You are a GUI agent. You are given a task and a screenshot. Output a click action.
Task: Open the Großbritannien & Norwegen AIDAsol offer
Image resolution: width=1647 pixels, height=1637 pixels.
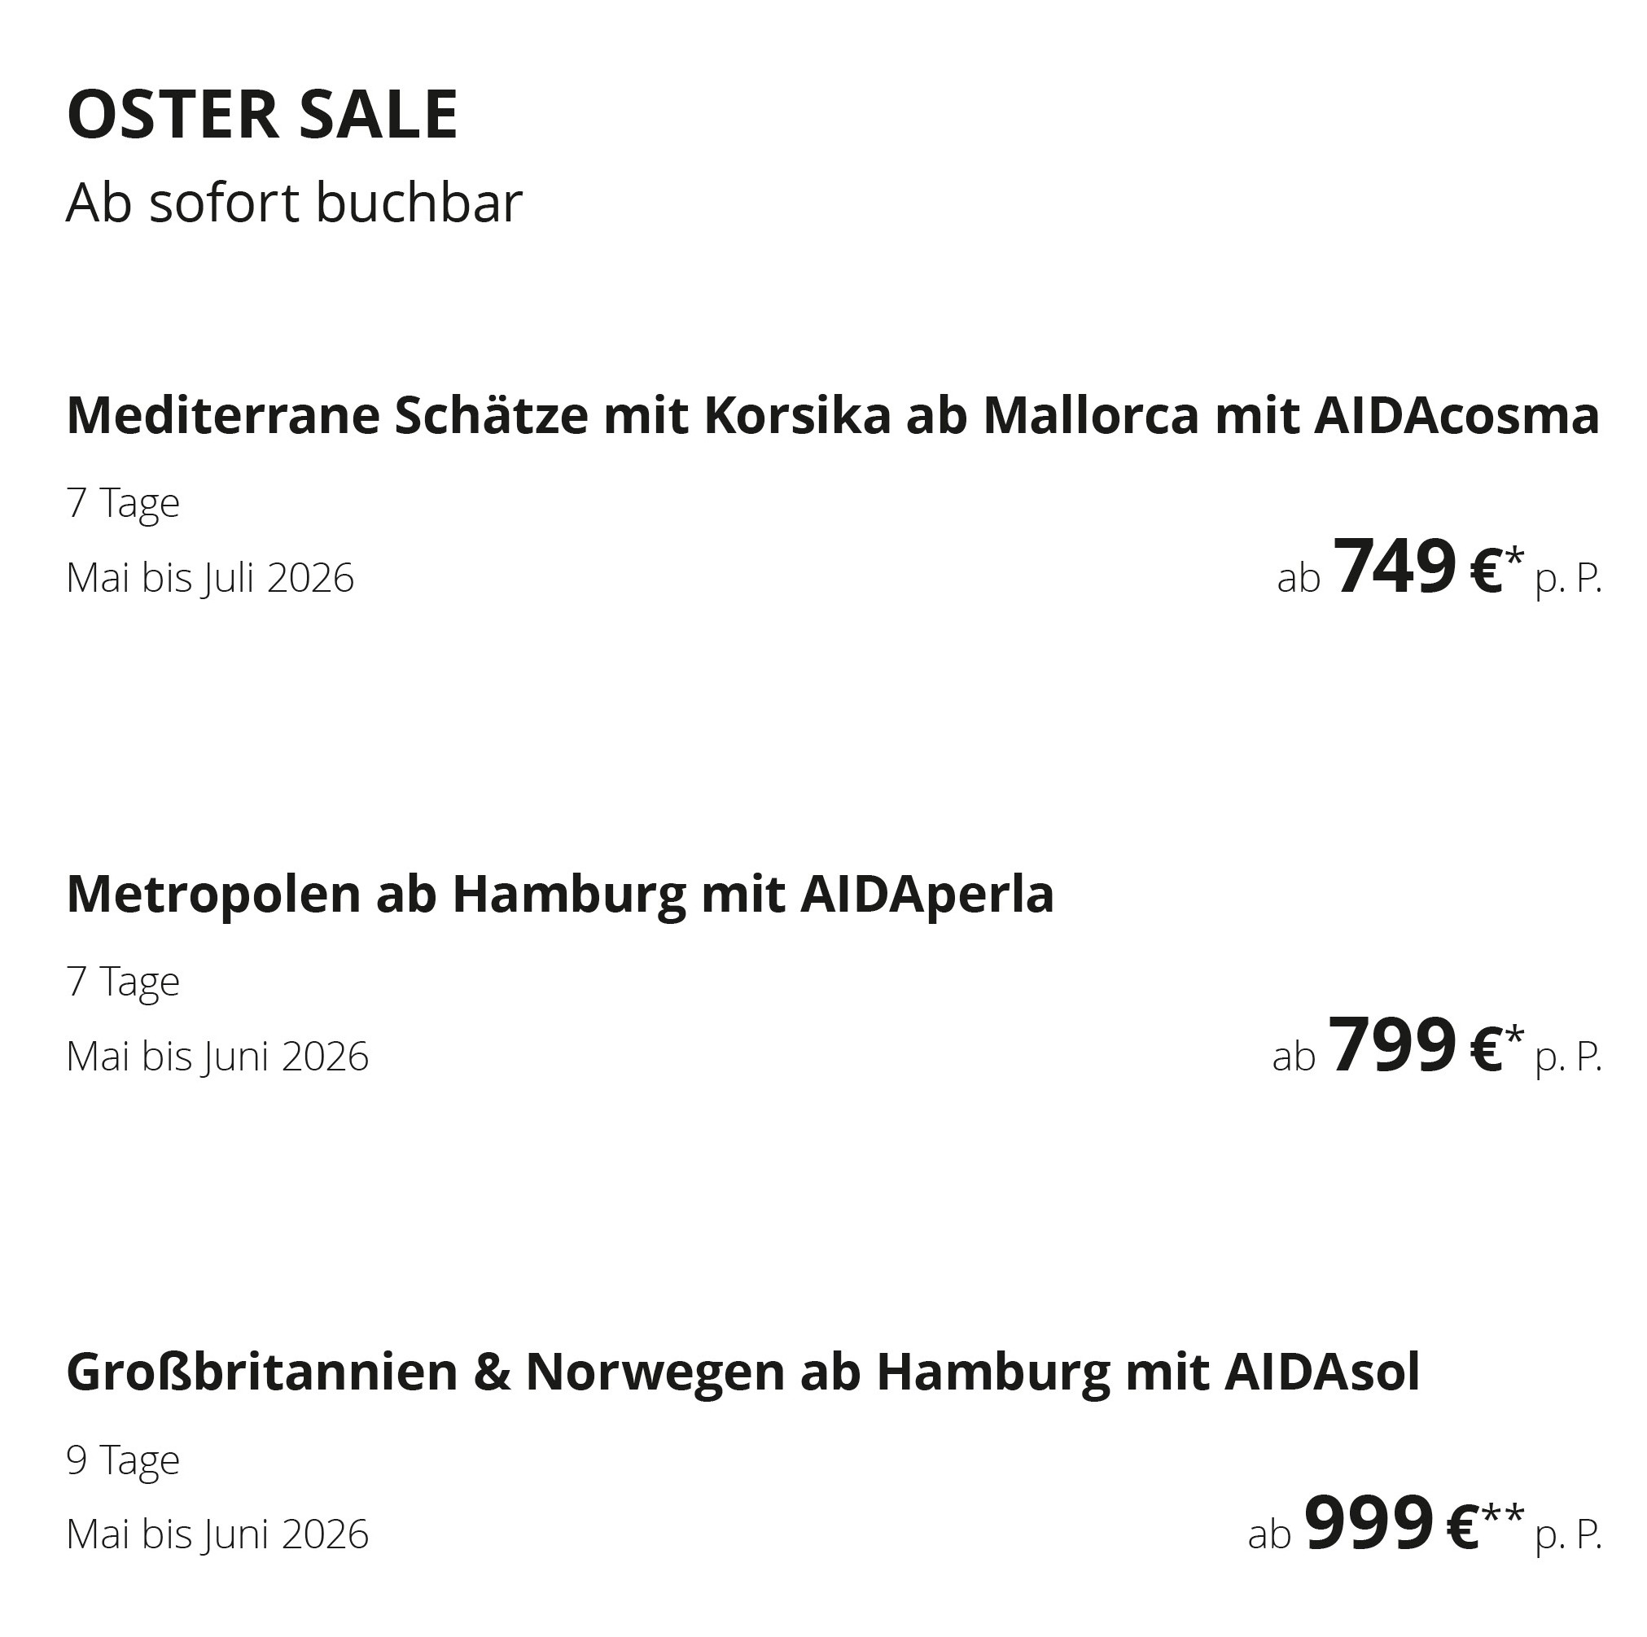pyautogui.click(x=742, y=1372)
